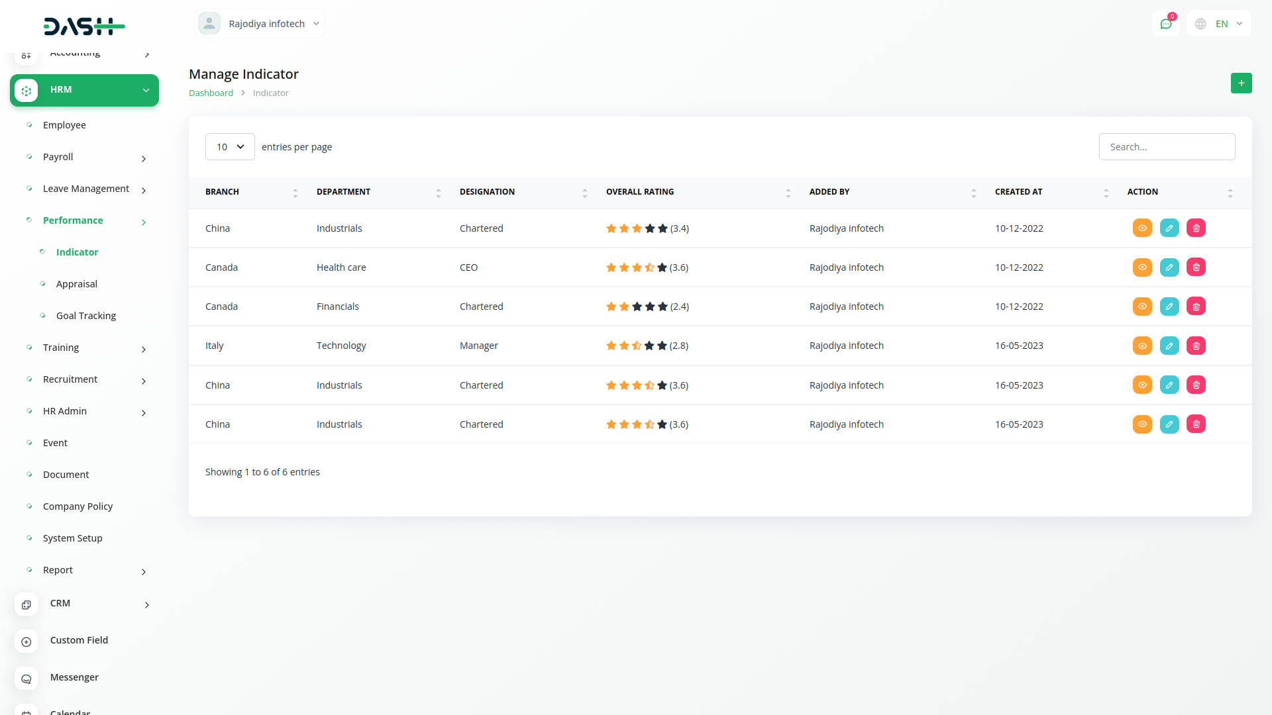Screen dimensions: 1272x715
Task: Edit the Italy Technology Manager indicator
Action: (x=1169, y=346)
